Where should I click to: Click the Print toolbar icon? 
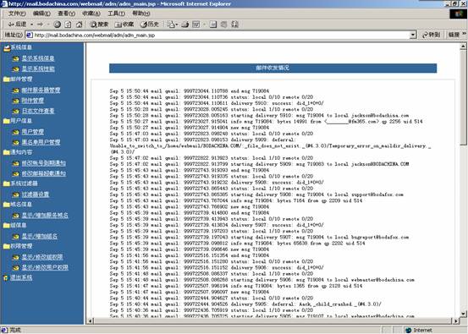185,25
